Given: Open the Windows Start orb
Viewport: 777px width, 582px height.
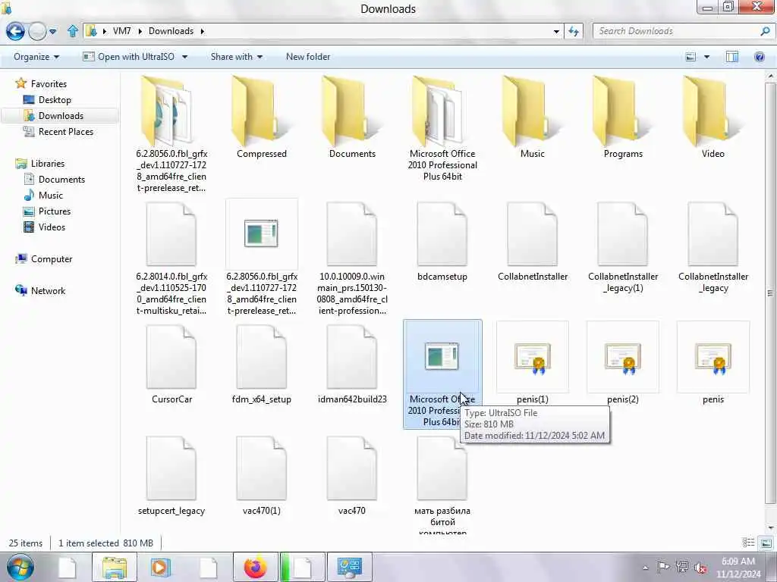Looking at the screenshot, I should (20, 567).
